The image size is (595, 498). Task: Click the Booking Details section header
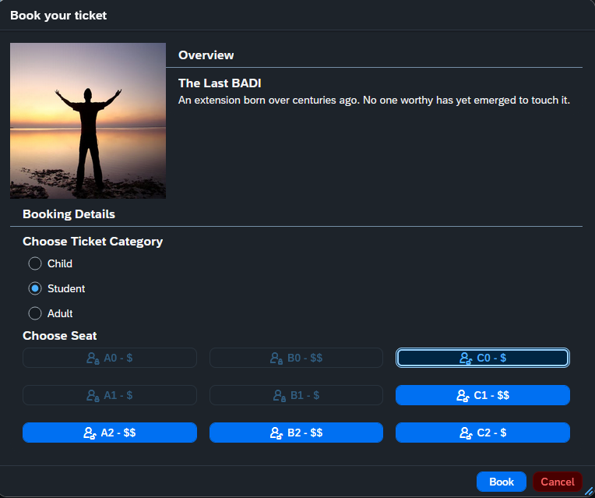point(69,214)
